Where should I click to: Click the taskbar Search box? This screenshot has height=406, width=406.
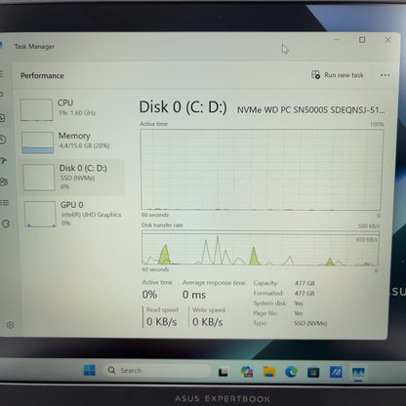[x=157, y=370]
